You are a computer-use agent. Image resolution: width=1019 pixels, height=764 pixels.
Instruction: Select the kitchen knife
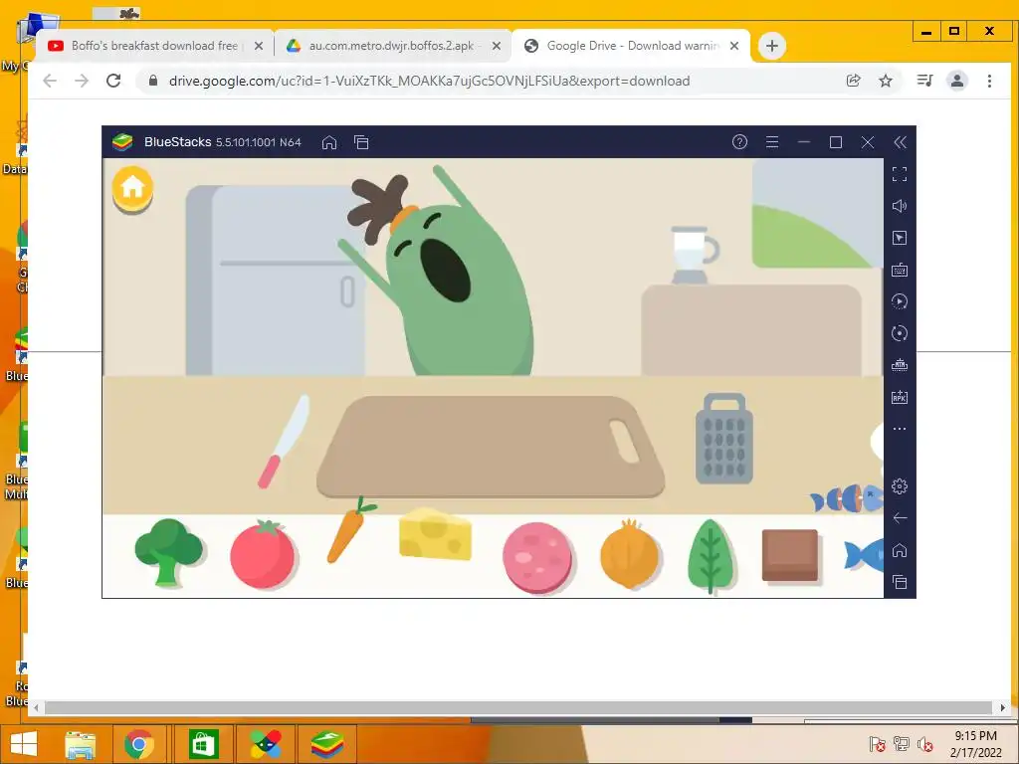[284, 441]
